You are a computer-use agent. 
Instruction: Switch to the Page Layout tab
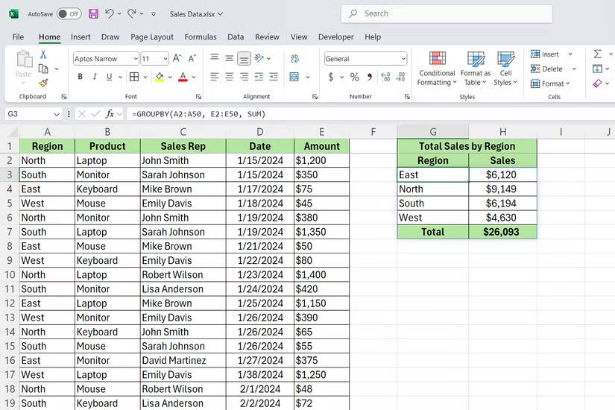coord(152,37)
